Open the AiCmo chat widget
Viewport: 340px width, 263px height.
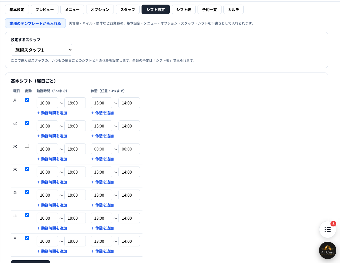point(327,250)
